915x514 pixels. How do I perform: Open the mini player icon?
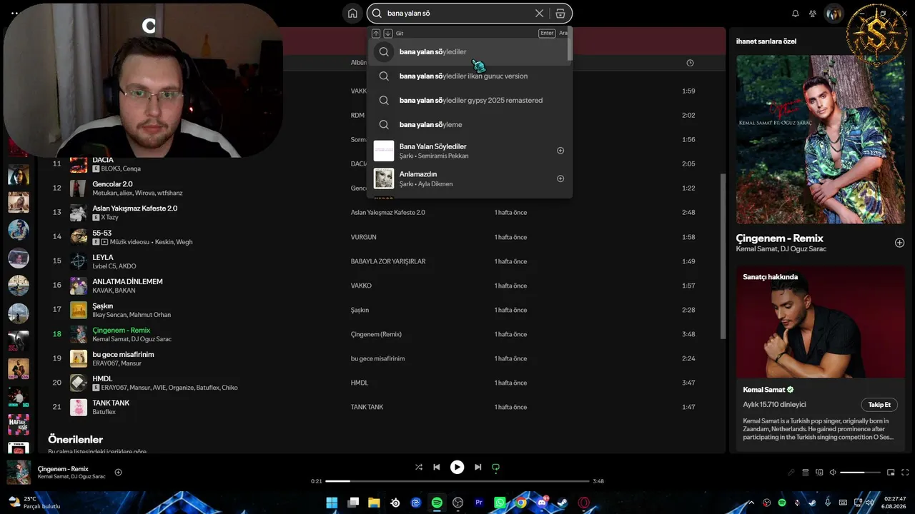pyautogui.click(x=891, y=472)
